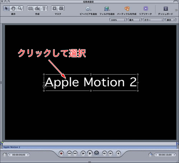This screenshot has height=163, width=179.
Task: Click top-left bounding box handle
Action: [44, 74]
